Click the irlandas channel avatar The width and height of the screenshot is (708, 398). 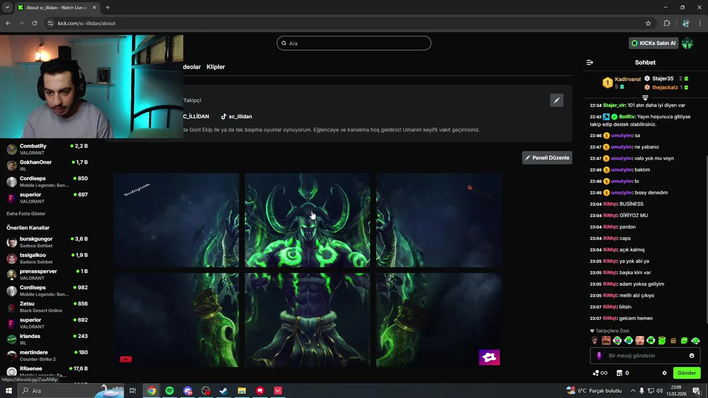pyautogui.click(x=12, y=339)
